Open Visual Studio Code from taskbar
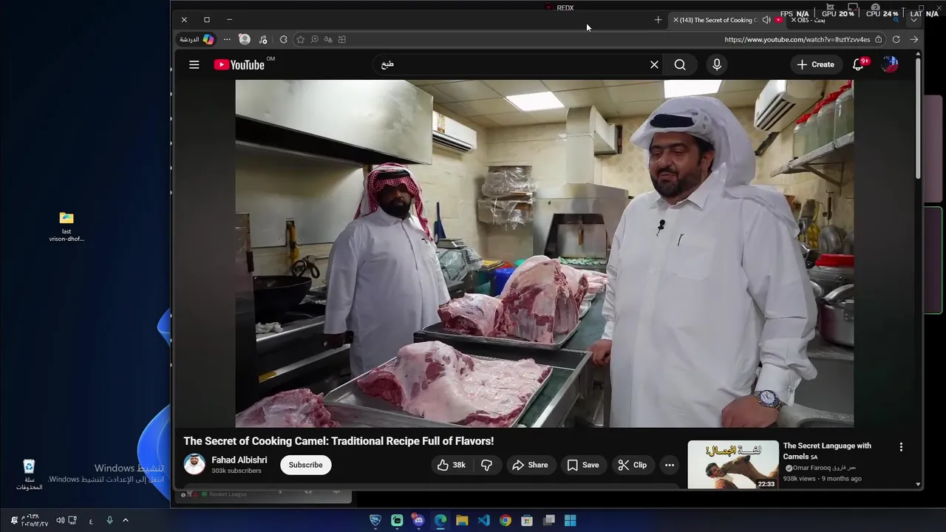This screenshot has width=946, height=532. point(483,520)
